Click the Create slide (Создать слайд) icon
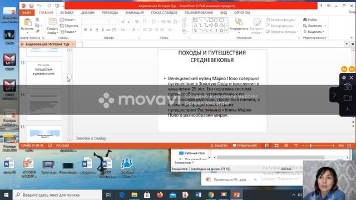Image resolution: width=356 pixels, height=200 pixels. coord(52,22)
